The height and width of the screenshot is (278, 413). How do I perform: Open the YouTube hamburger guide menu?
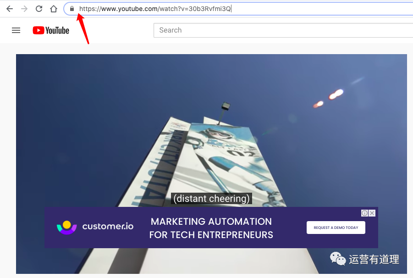point(16,30)
